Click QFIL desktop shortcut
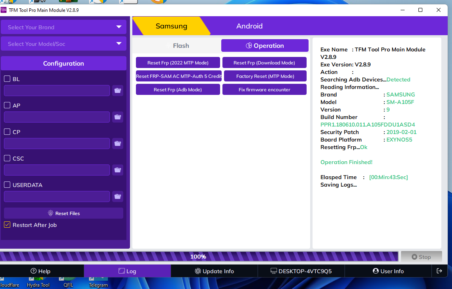This screenshot has height=289, width=452. coord(68,283)
